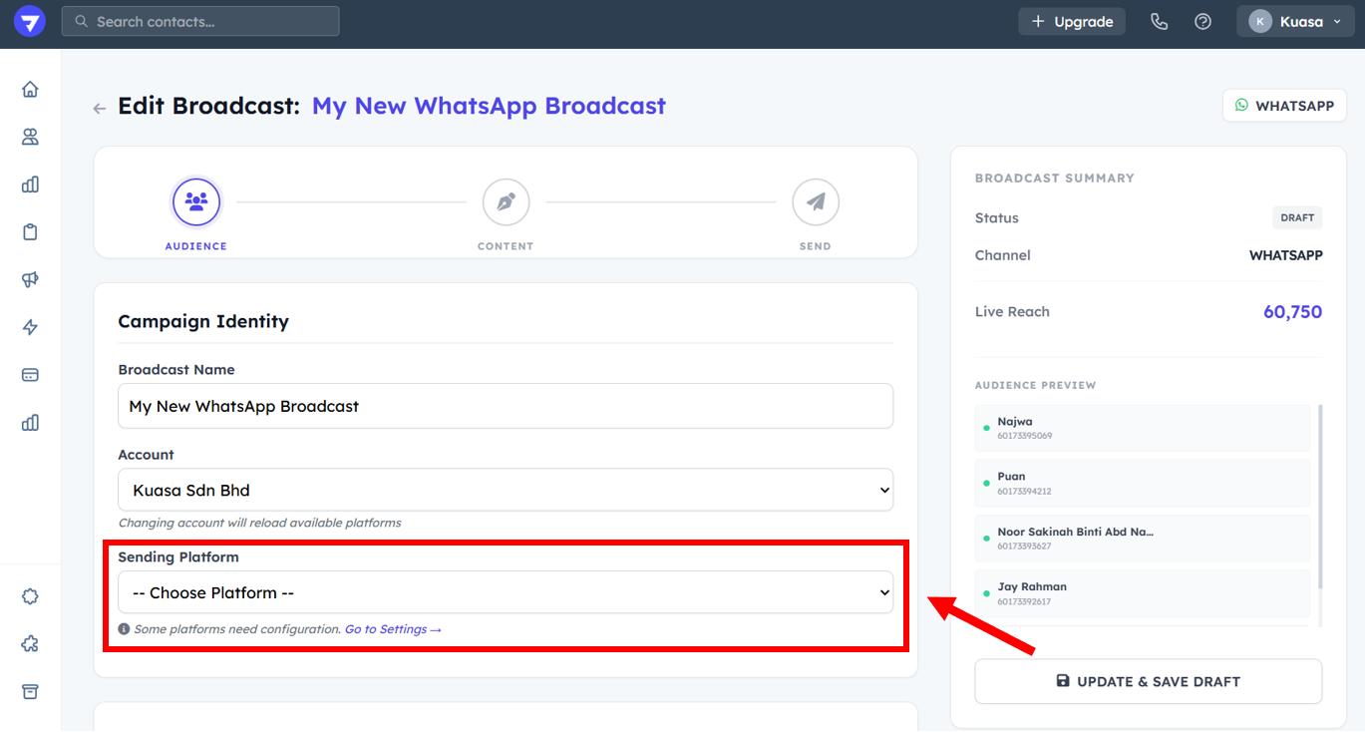Open the archive box icon in sidebar

pyautogui.click(x=30, y=691)
